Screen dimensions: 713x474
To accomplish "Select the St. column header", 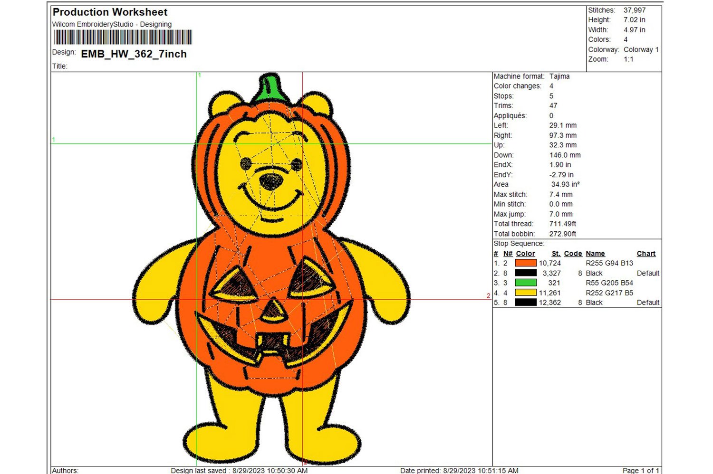I will 556,254.
